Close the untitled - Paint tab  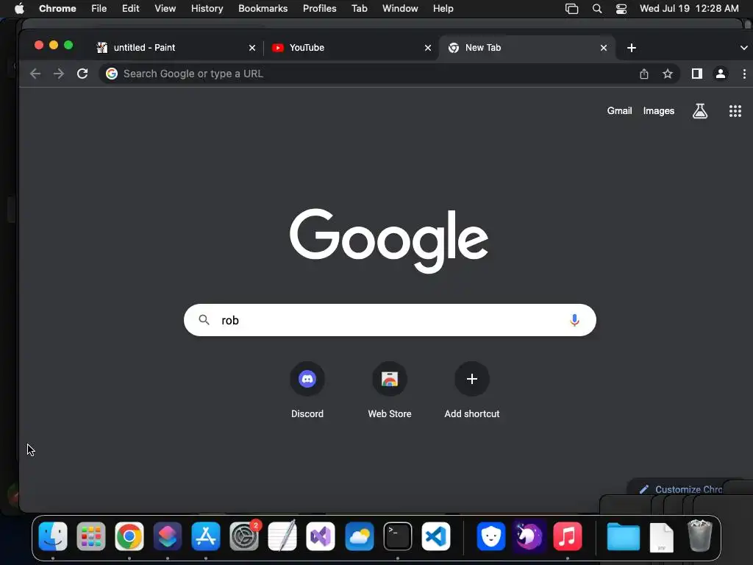click(x=252, y=48)
